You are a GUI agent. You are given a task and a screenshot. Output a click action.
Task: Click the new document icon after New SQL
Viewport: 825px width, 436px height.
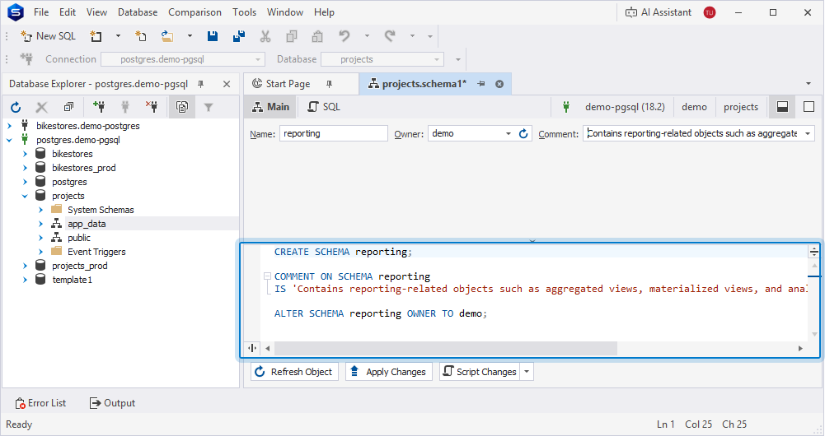click(x=96, y=36)
